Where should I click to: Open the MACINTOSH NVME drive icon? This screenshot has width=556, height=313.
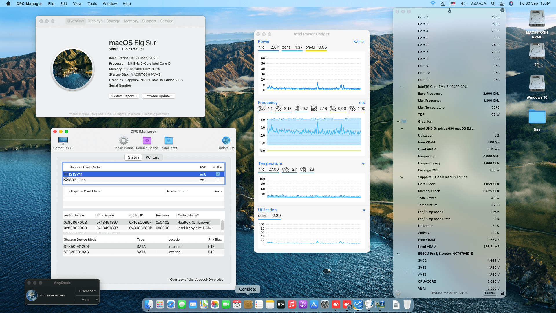(x=537, y=19)
